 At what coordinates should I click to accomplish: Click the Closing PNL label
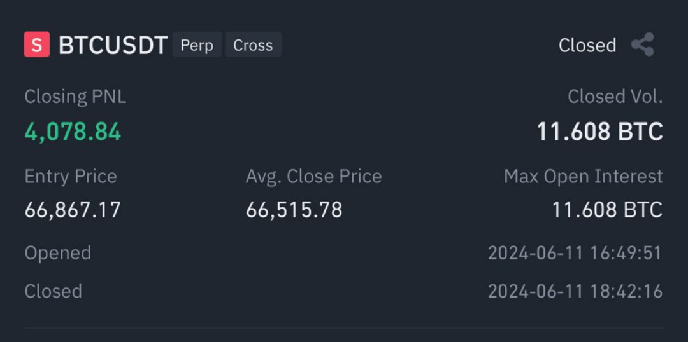click(x=75, y=97)
